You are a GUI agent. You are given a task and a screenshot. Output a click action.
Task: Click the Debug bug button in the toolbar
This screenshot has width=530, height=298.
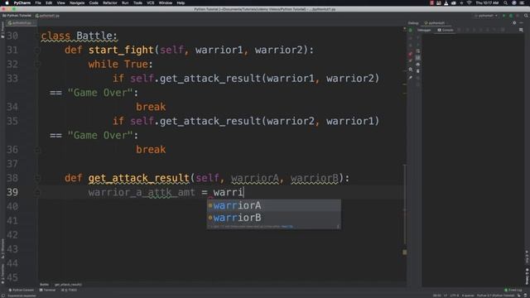click(x=511, y=16)
